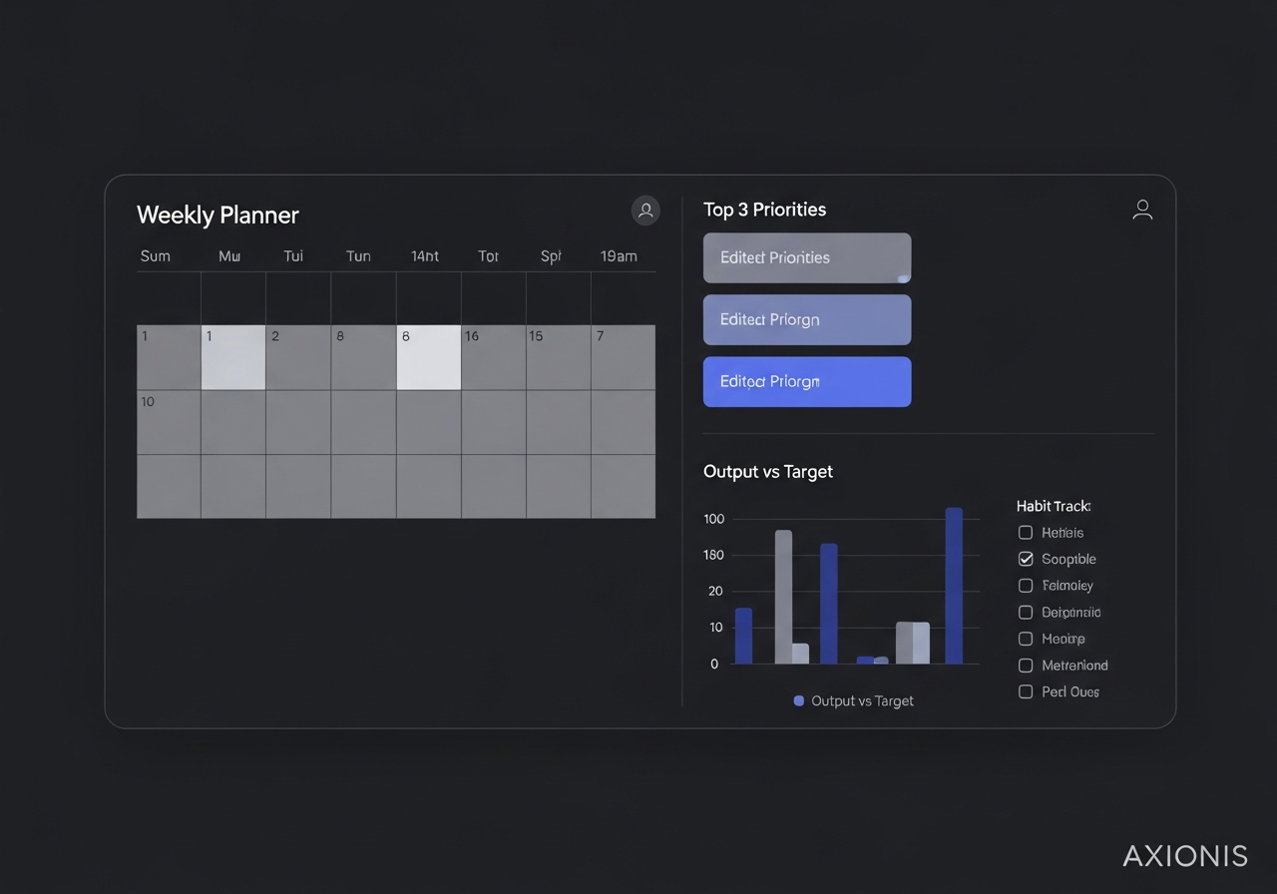The height and width of the screenshot is (894, 1277).
Task: Check the Felmoley checkbox
Action: click(x=1025, y=586)
